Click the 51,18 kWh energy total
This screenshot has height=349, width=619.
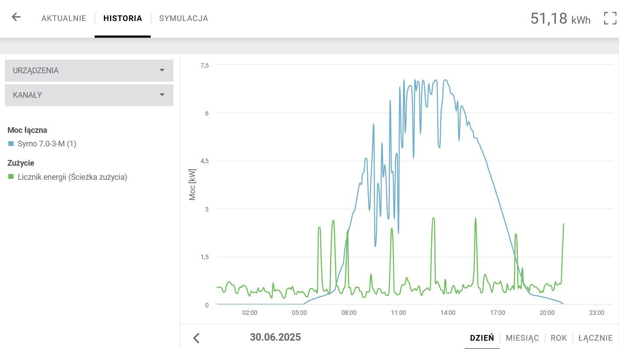560,19
